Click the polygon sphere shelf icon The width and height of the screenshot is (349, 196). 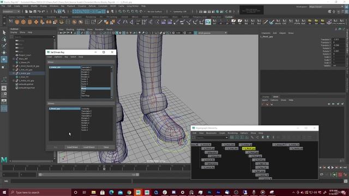[x=17, y=22]
